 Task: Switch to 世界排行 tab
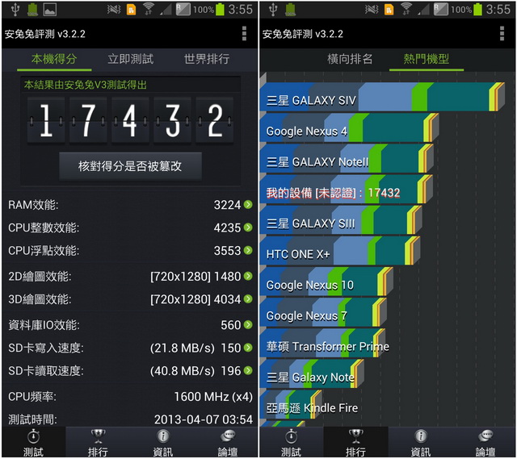tap(207, 59)
